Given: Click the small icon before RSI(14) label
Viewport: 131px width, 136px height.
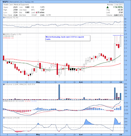Looking at the screenshot, I should [4, 18].
